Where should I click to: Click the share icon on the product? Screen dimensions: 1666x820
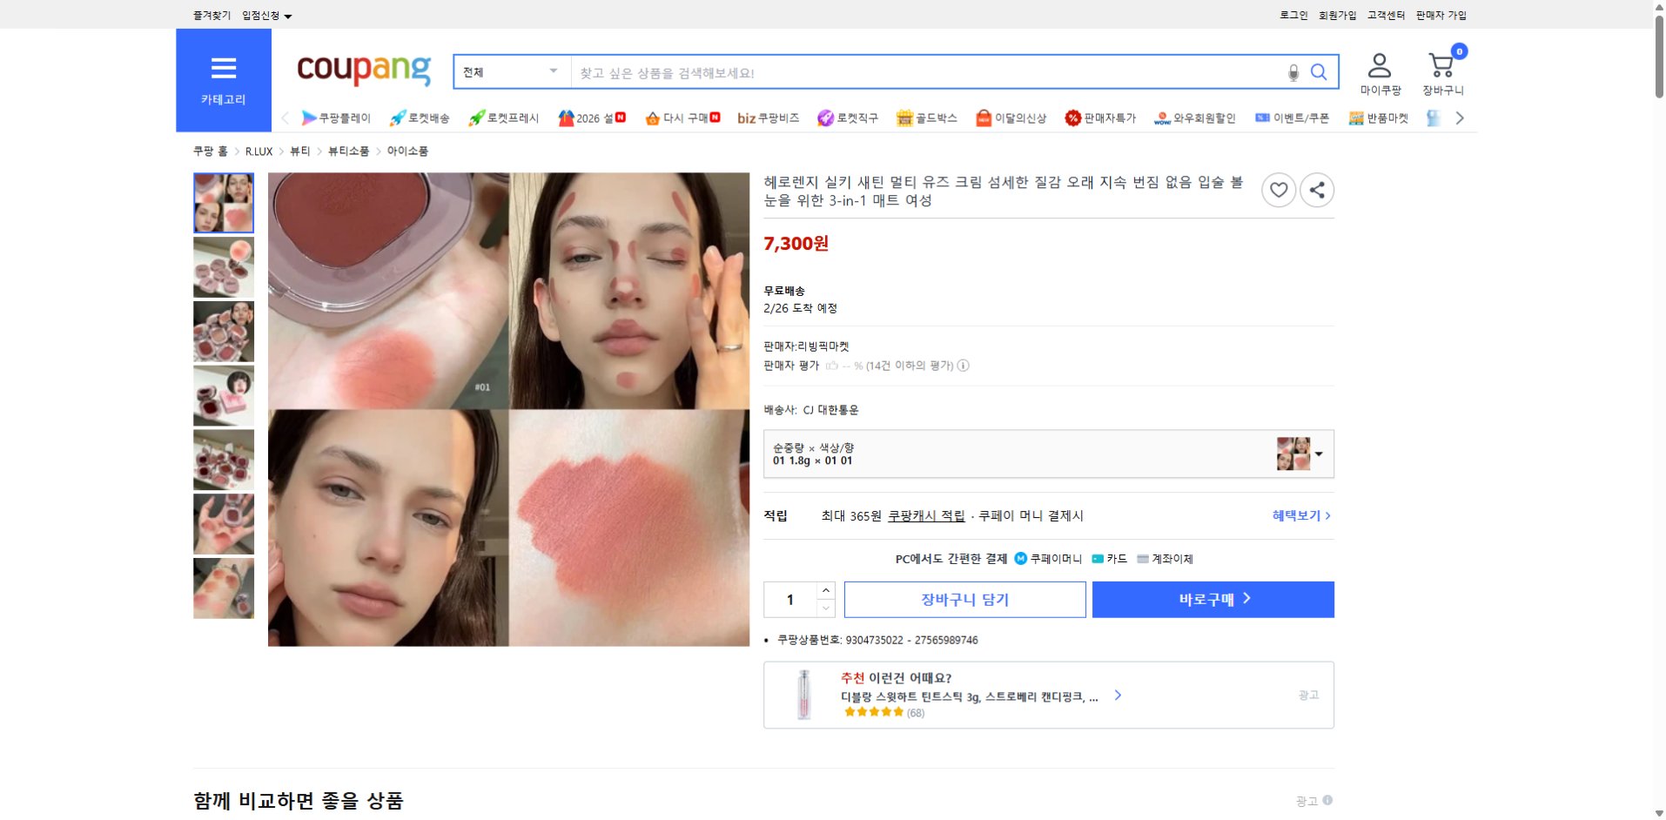(1317, 190)
